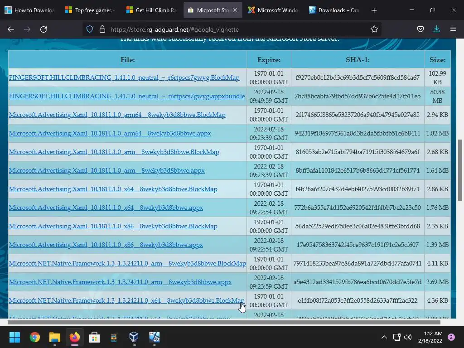464x348 pixels.
Task: Open Firefox application menu
Action: 453,29
